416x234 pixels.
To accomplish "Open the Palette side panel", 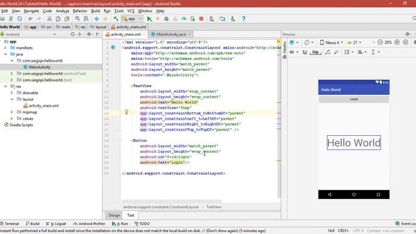I will 285,50.
